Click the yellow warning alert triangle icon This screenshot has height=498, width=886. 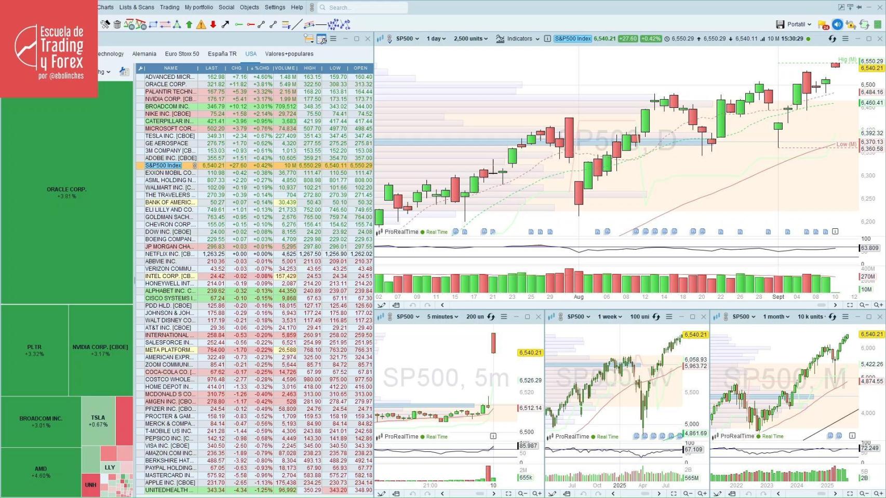coord(201,24)
